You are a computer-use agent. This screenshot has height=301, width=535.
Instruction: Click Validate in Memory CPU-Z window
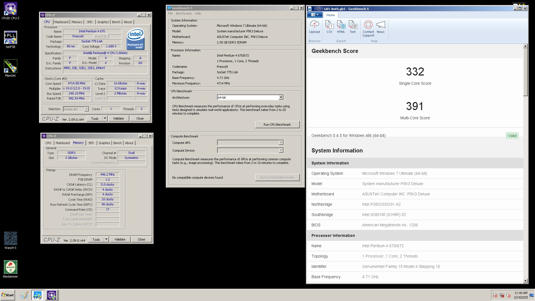pos(120,239)
